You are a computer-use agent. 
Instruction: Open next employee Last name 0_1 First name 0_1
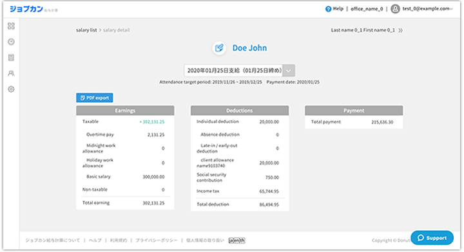coord(363,30)
